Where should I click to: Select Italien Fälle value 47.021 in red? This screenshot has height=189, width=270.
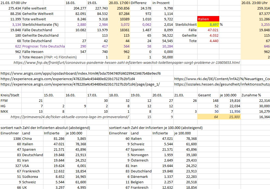pos(208,30)
